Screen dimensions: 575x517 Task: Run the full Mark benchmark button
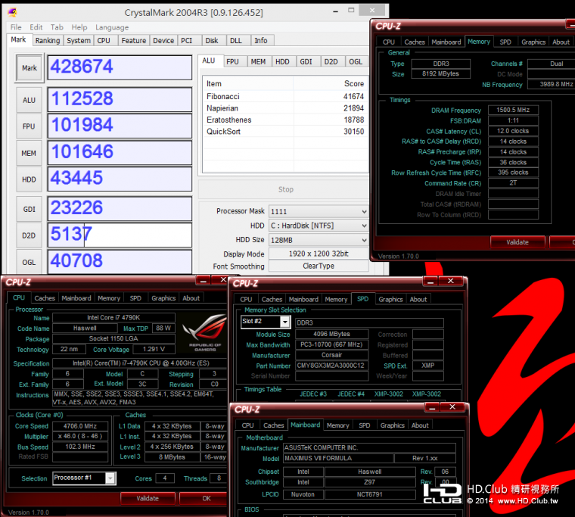point(29,67)
